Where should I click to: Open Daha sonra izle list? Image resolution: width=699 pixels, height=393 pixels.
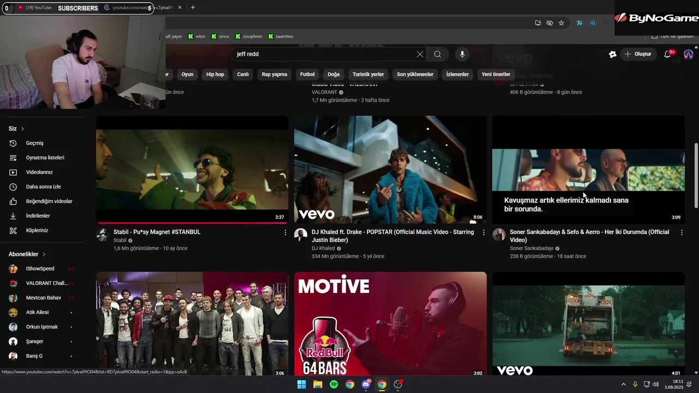click(x=43, y=187)
